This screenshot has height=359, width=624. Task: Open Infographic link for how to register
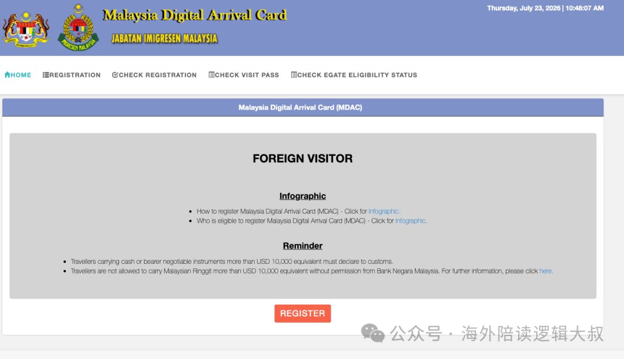(384, 211)
